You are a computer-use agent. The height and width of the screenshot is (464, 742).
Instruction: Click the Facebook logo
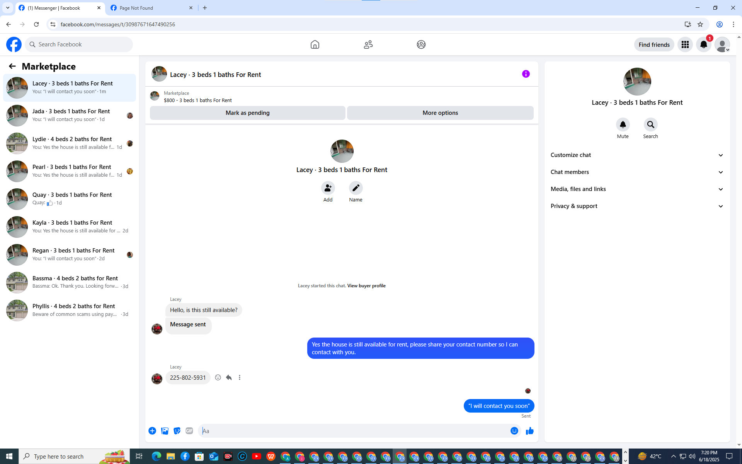pyautogui.click(x=14, y=44)
